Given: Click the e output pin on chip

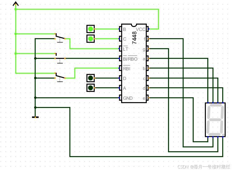Looking at the screenshot, I should click(148, 98).
